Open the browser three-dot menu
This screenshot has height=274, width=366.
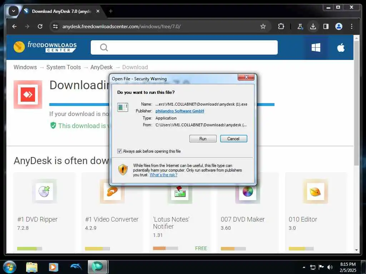352,26
